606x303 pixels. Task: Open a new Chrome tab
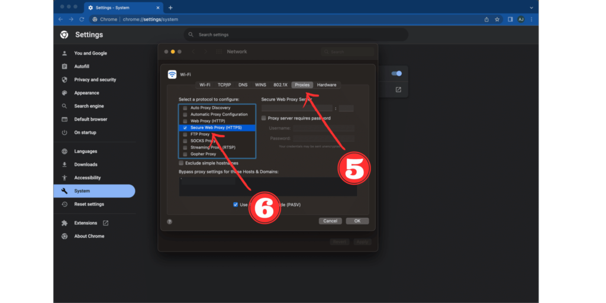pos(170,8)
